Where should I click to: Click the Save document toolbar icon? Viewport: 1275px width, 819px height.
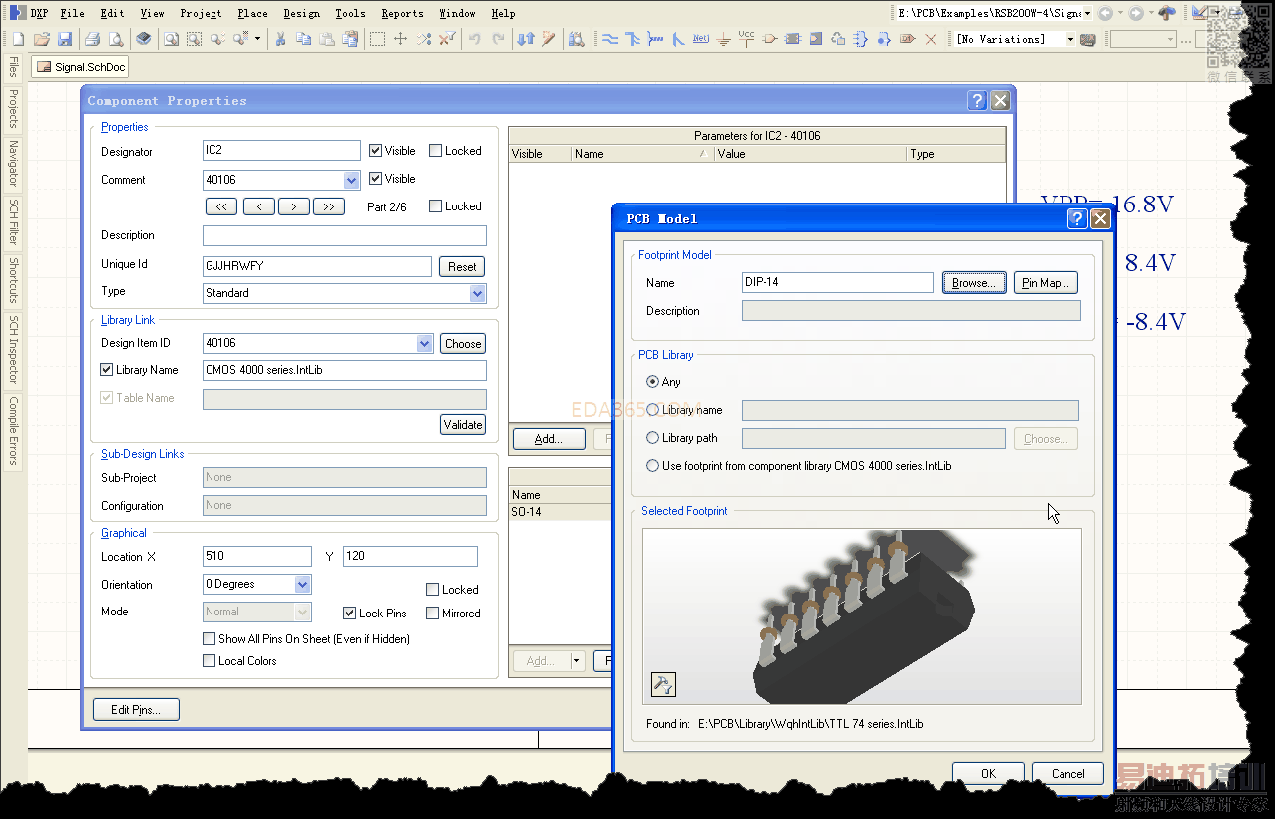click(x=65, y=39)
